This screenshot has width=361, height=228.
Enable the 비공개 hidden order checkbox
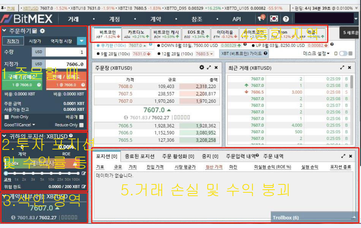(x=81, y=117)
